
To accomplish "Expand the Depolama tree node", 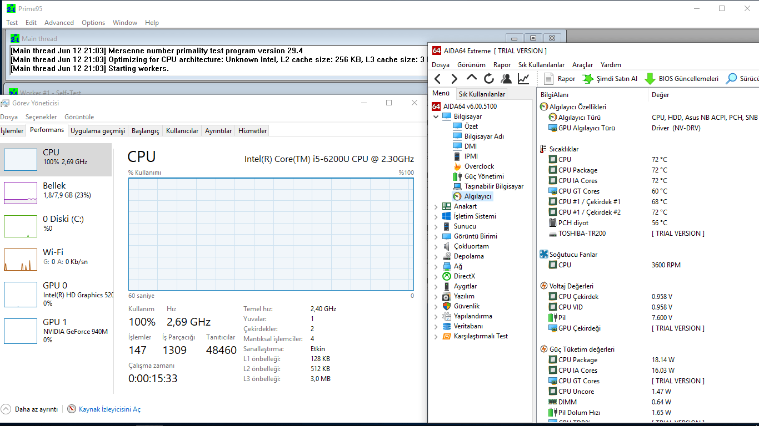I will [x=436, y=256].
